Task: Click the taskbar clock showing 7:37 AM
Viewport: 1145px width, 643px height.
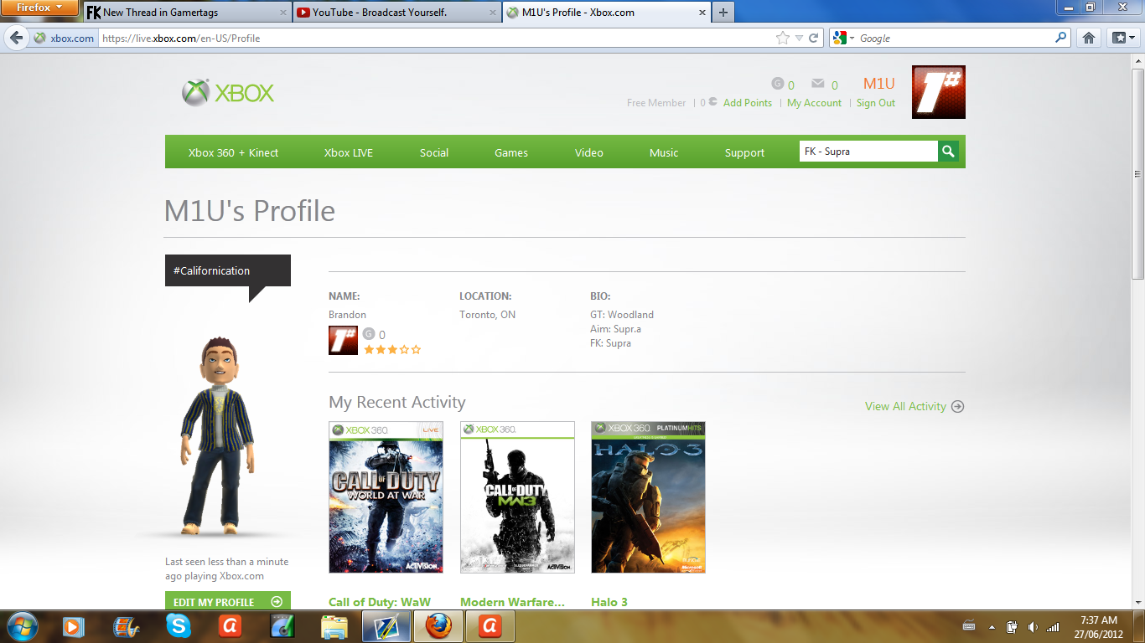Action: pyautogui.click(x=1099, y=626)
